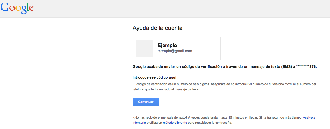Click the 'Ayuda de la cuenta' heading
Image resolution: width=330 pixels, height=129 pixels.
[158, 28]
